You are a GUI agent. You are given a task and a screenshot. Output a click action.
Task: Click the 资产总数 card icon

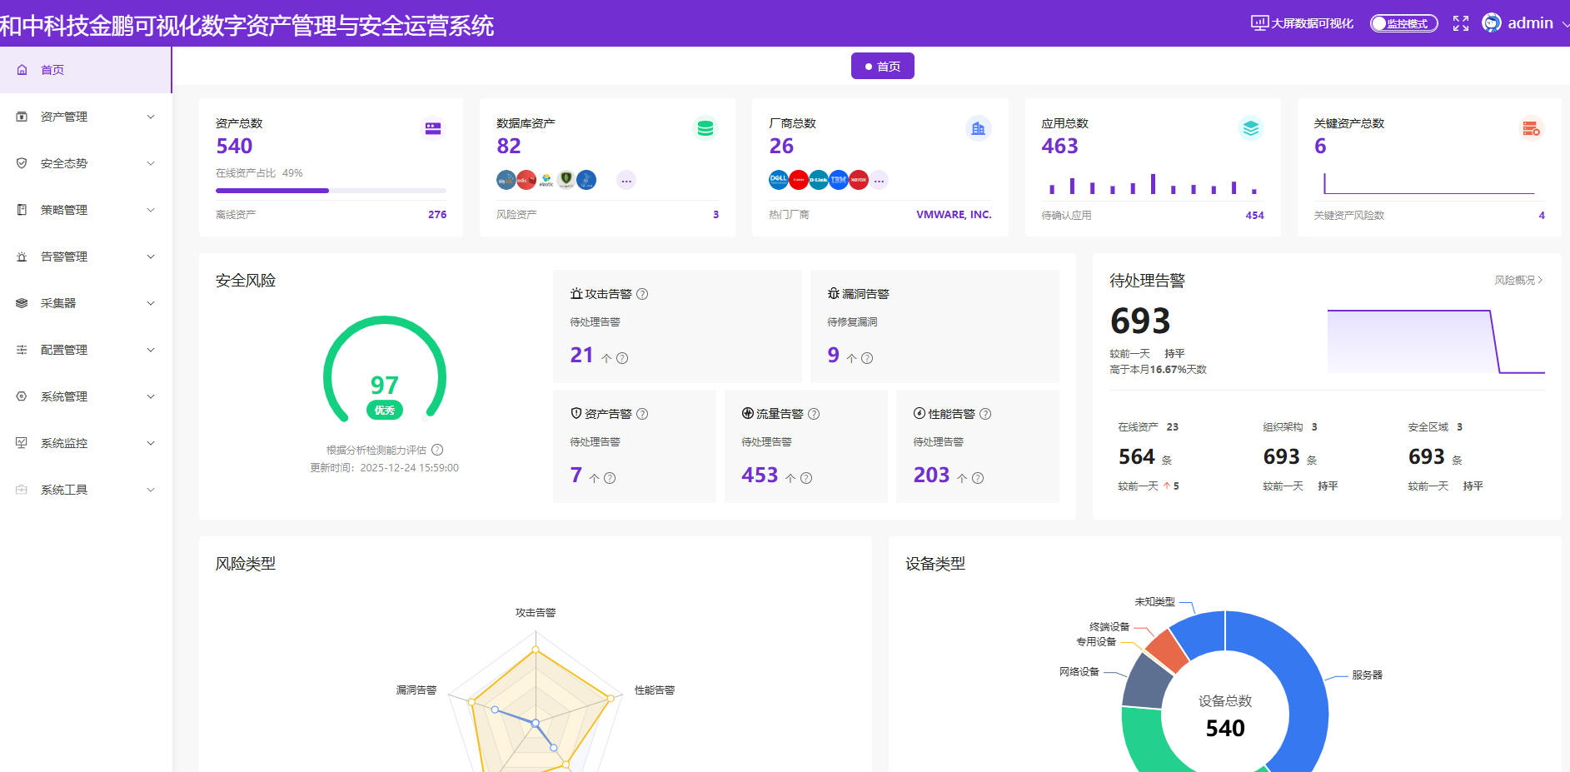(433, 128)
